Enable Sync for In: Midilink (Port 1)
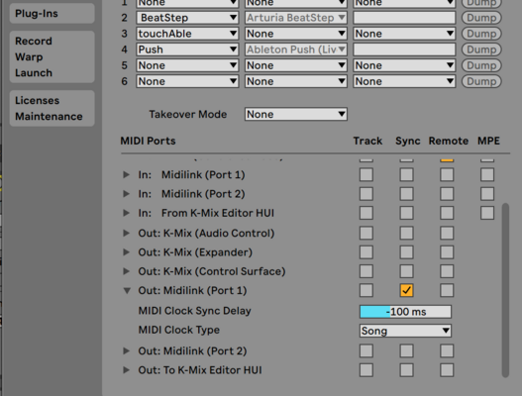This screenshot has height=396, width=522. (x=406, y=174)
